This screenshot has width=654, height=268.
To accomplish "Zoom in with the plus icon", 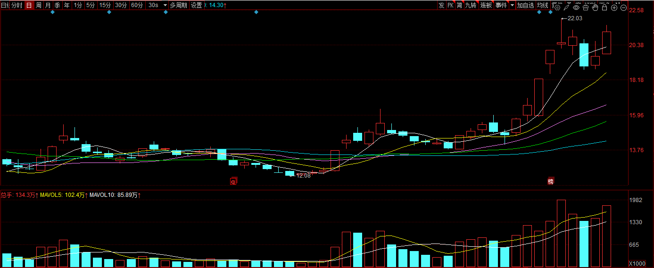I will (614, 8).
